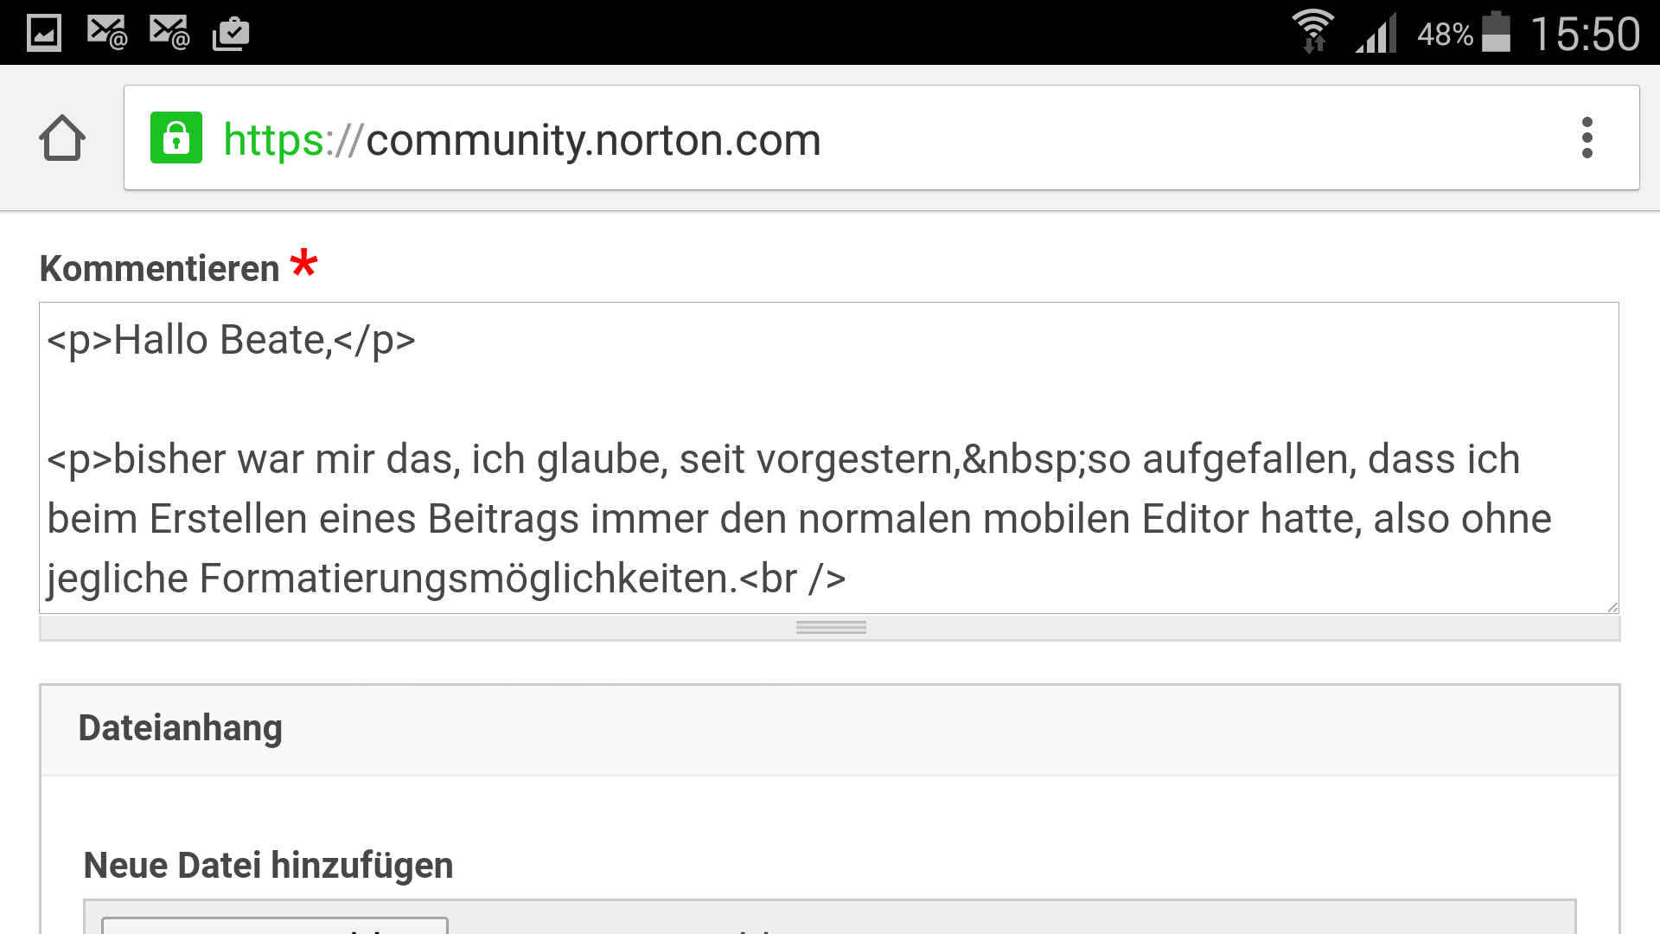Tap the Wi-Fi status icon
This screenshot has width=1660, height=934.
click(1312, 32)
